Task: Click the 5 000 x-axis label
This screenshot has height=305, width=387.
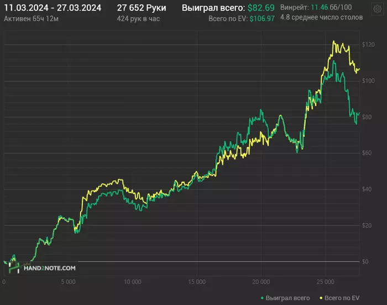Action: pos(69,282)
